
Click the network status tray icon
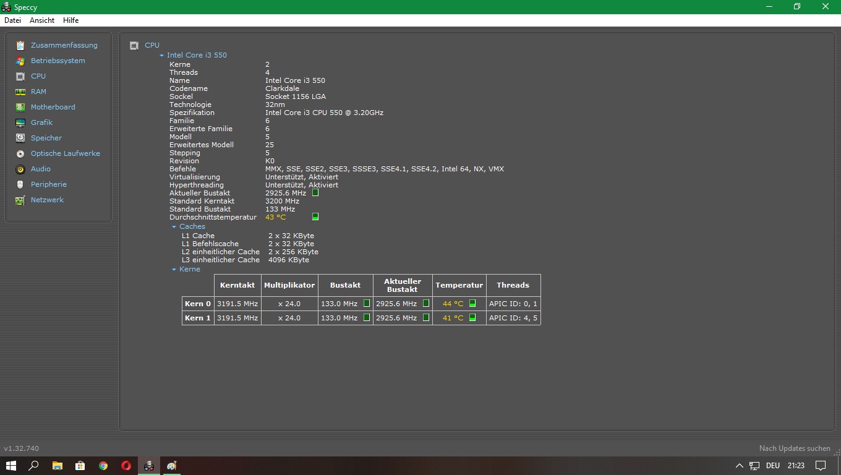coord(754,466)
